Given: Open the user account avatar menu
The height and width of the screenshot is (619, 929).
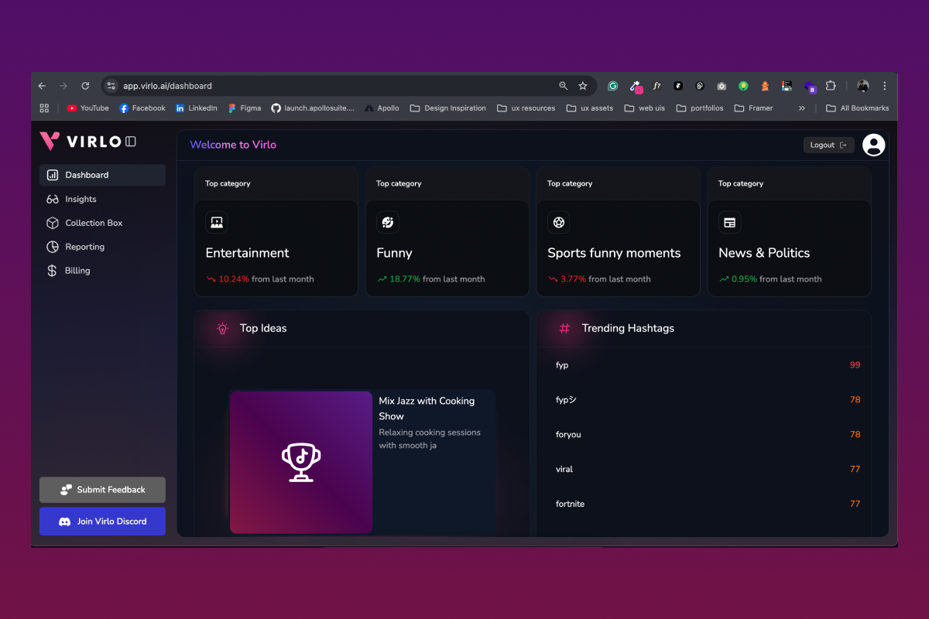Looking at the screenshot, I should click(873, 145).
